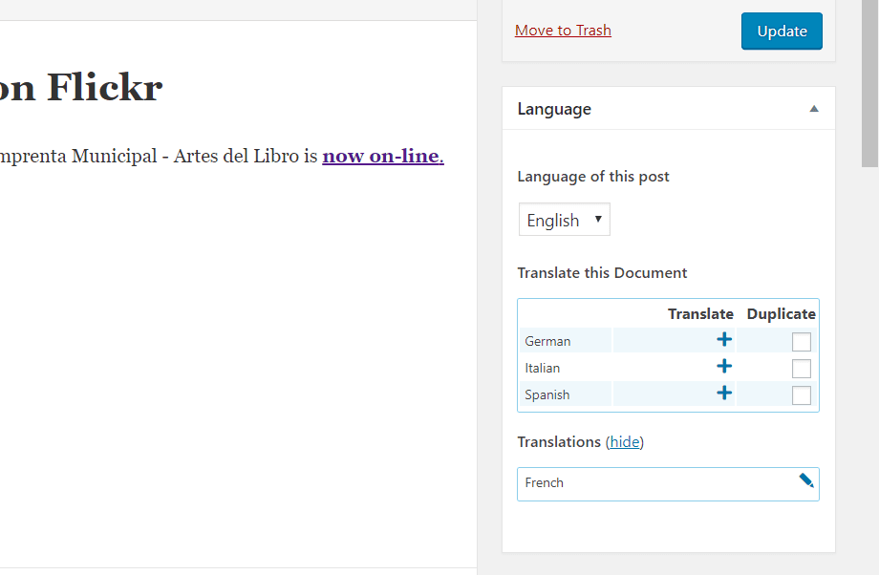Screen dimensions: 879x575
Task: Open the 'now on-line.' link
Action: pyautogui.click(x=383, y=156)
